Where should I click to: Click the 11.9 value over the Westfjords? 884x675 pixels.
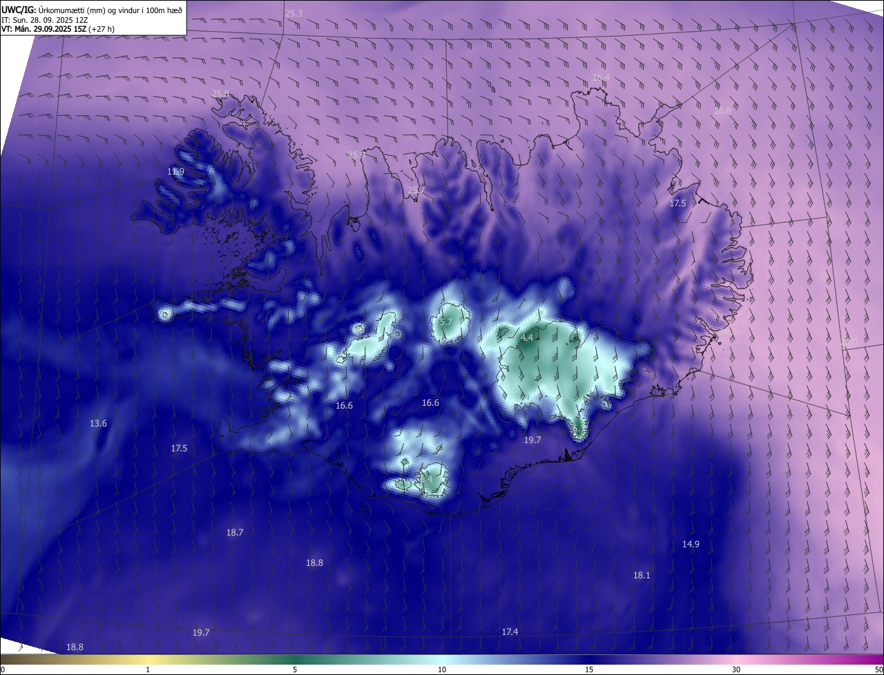pyautogui.click(x=176, y=171)
